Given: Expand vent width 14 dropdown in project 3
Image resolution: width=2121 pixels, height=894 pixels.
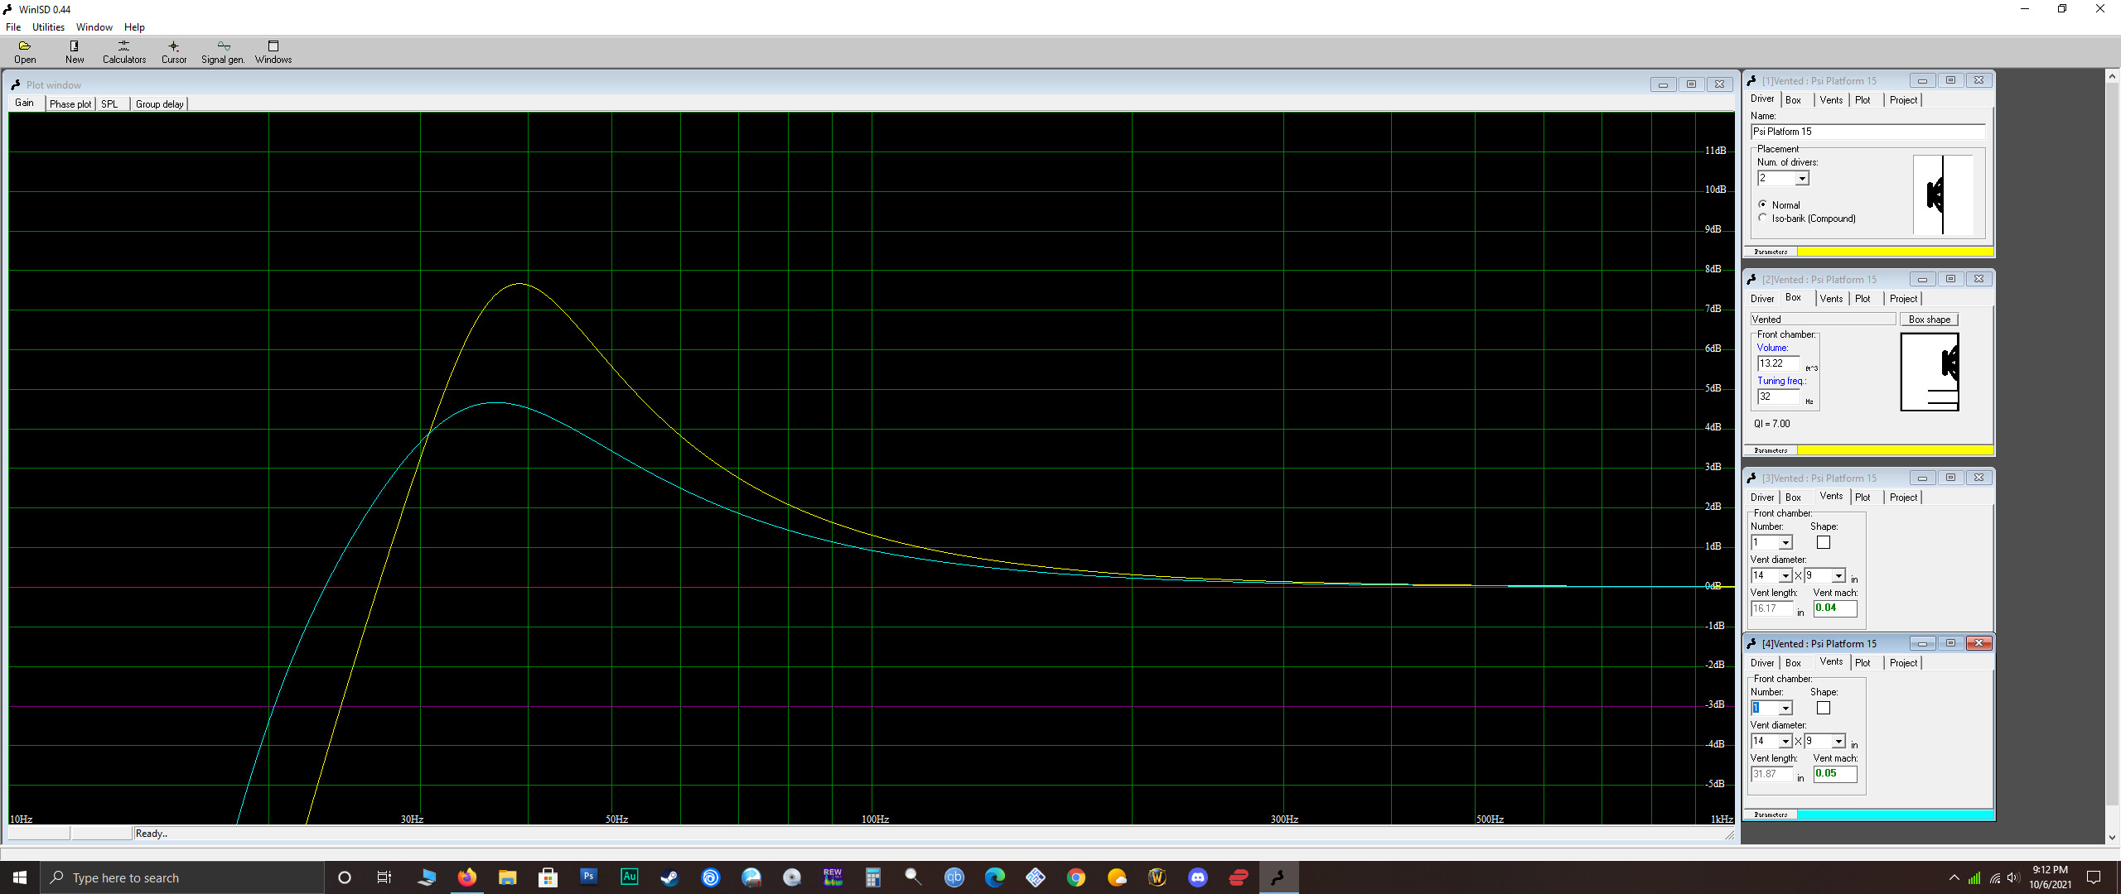Looking at the screenshot, I should click(1785, 575).
